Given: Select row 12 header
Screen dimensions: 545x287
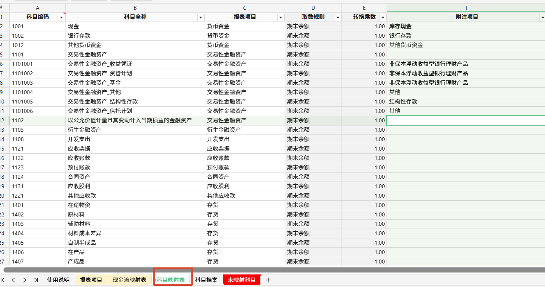Looking at the screenshot, I should [x=4, y=120].
